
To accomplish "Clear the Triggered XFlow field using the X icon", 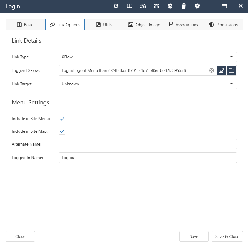I will 211,70.
